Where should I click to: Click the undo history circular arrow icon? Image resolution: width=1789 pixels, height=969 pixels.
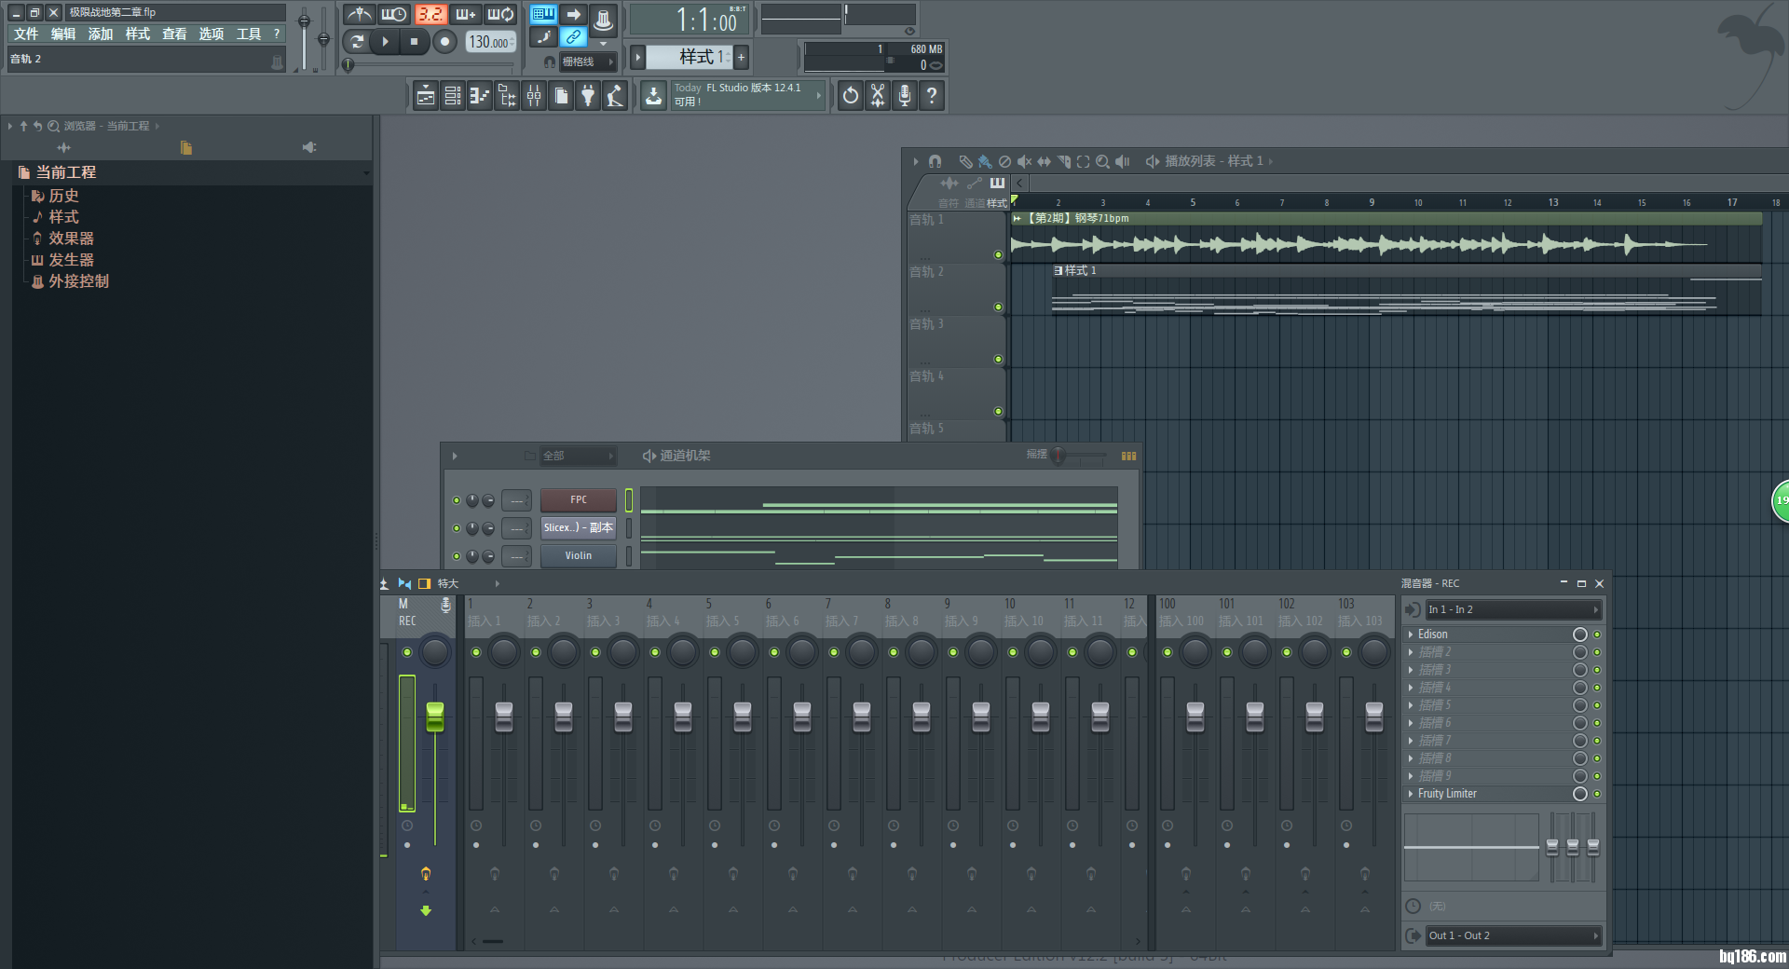850,96
